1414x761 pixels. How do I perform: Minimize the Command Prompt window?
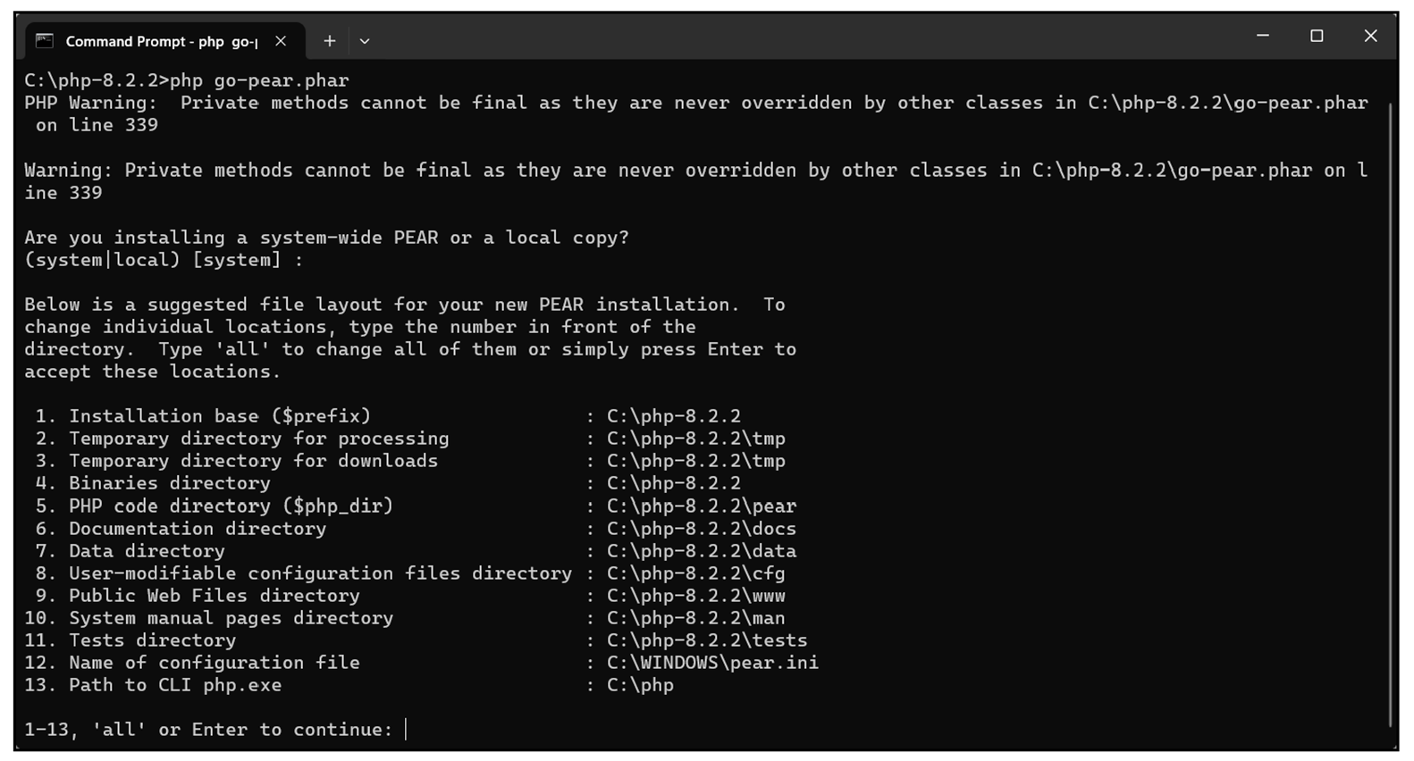point(1262,36)
